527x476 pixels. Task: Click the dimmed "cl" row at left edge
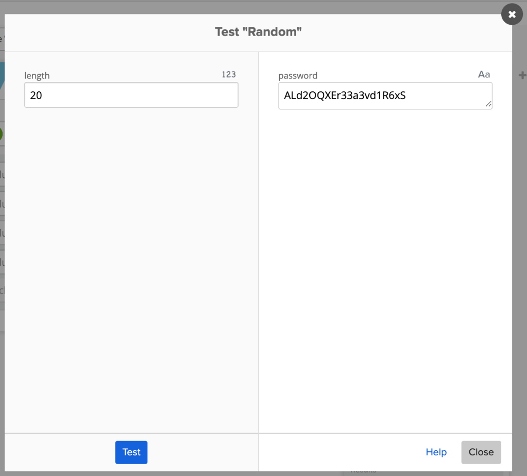(2, 290)
